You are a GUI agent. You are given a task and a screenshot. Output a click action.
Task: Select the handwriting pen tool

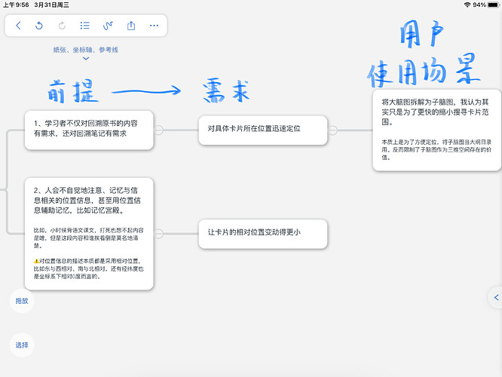pyautogui.click(x=108, y=26)
